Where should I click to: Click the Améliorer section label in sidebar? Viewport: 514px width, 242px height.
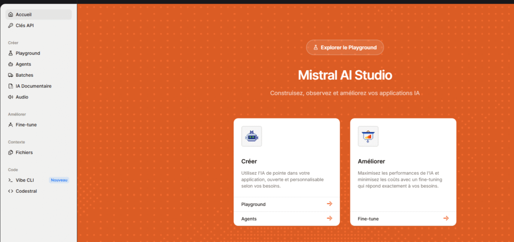(17, 114)
